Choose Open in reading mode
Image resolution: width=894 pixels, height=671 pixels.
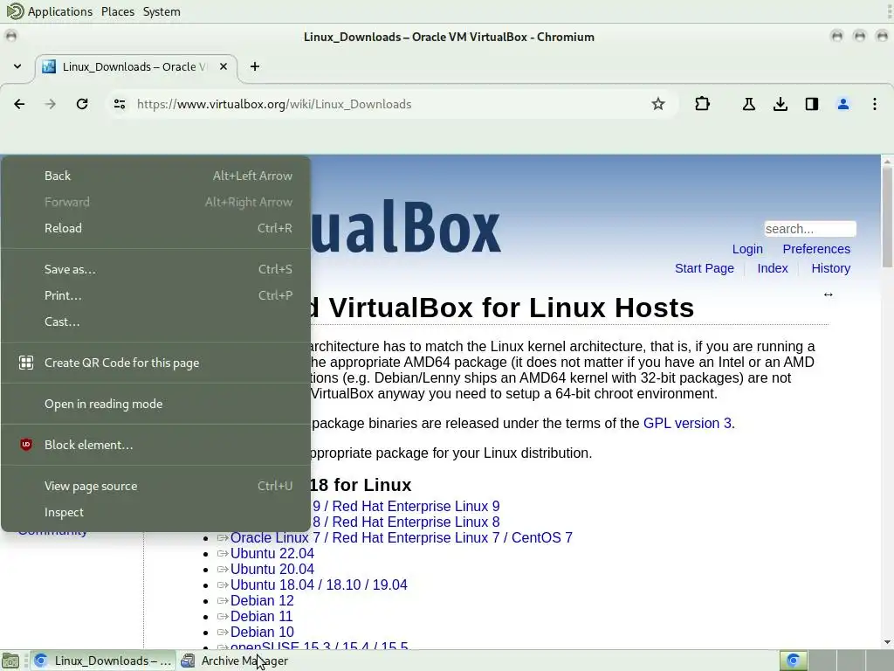(x=155, y=404)
